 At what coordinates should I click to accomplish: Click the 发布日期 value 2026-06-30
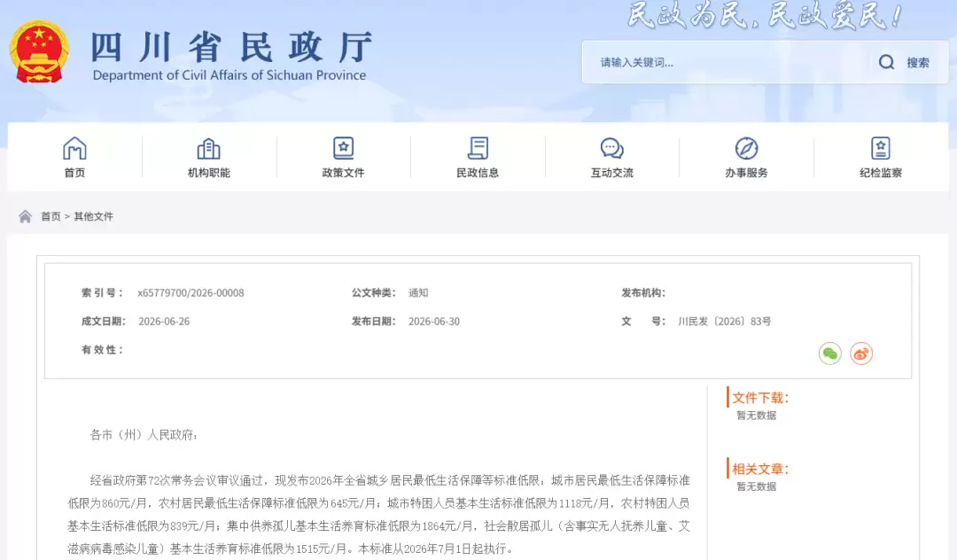coord(434,322)
